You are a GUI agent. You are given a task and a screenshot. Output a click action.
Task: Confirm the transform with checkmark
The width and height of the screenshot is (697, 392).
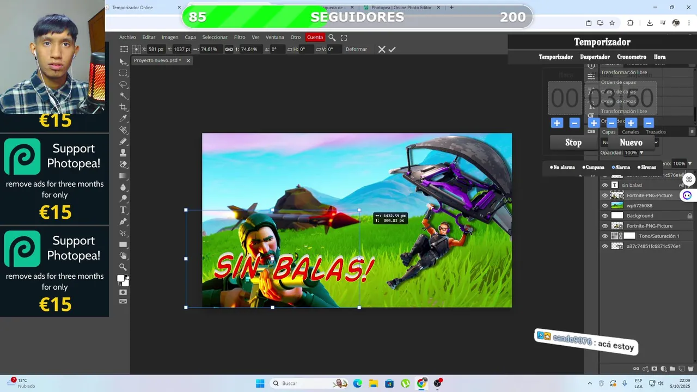tap(392, 49)
